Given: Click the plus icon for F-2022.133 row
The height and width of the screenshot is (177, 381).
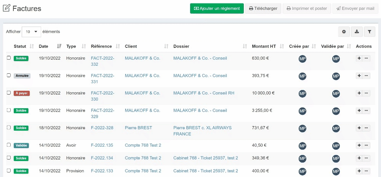Looking at the screenshot, I should click(x=359, y=171).
